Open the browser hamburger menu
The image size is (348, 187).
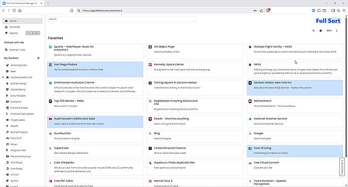tap(344, 11)
